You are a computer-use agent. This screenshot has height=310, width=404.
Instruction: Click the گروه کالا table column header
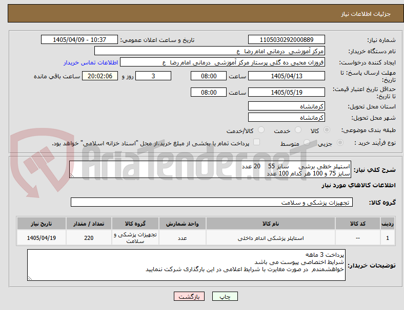coord(135,224)
